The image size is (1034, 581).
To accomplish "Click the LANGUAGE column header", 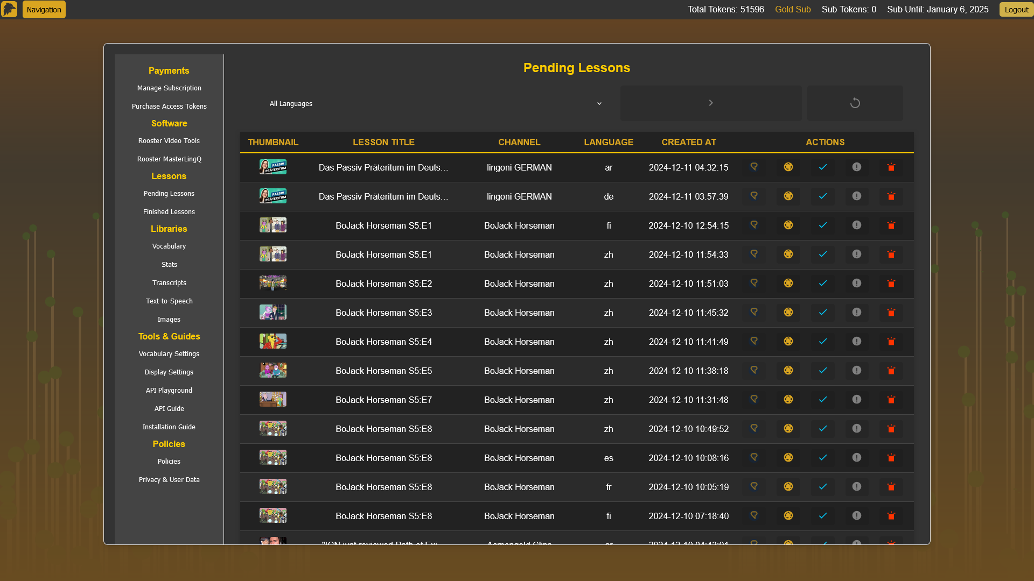I will point(609,142).
